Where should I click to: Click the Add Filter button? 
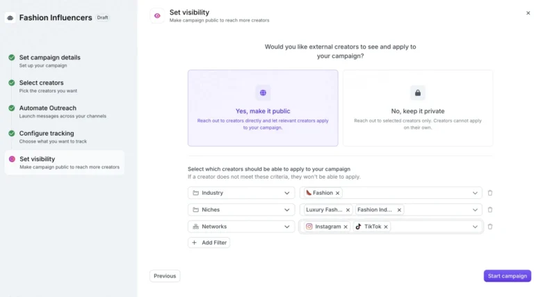(x=209, y=243)
